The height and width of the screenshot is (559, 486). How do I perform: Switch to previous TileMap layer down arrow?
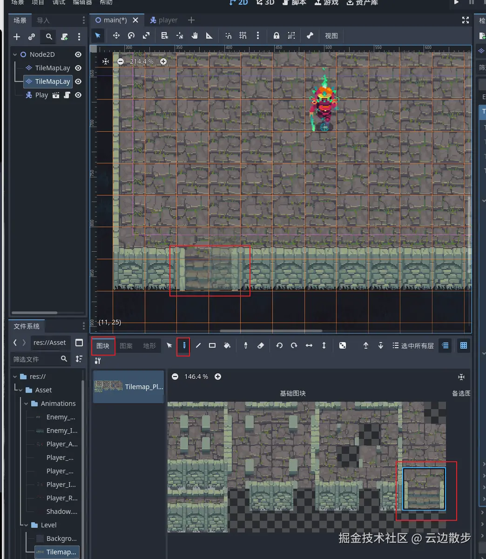coord(381,346)
